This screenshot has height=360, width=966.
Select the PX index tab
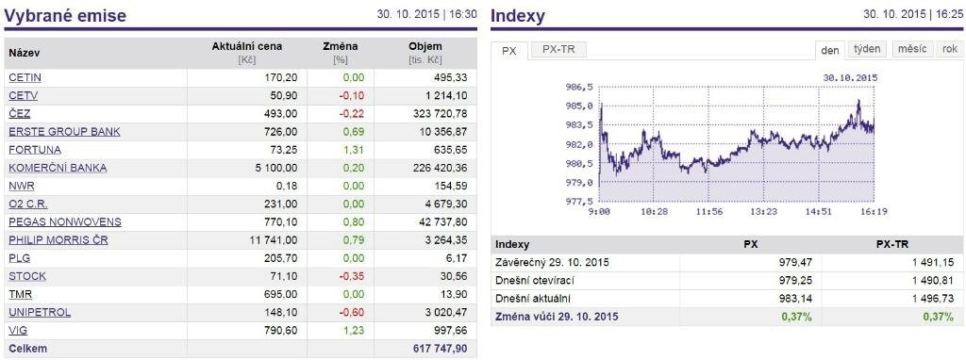(509, 51)
